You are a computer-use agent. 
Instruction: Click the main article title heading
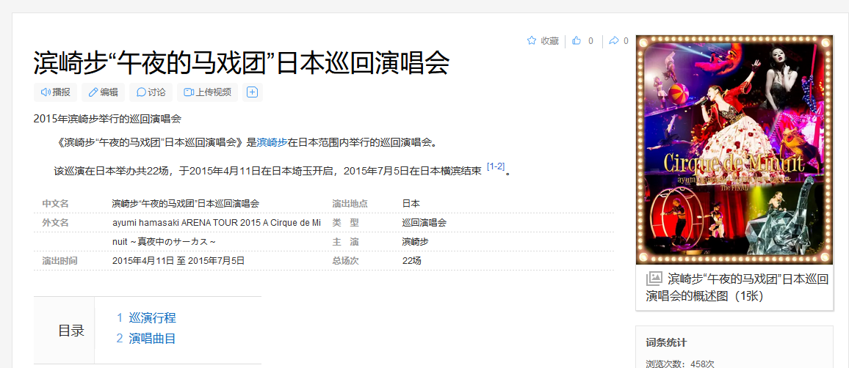point(241,63)
